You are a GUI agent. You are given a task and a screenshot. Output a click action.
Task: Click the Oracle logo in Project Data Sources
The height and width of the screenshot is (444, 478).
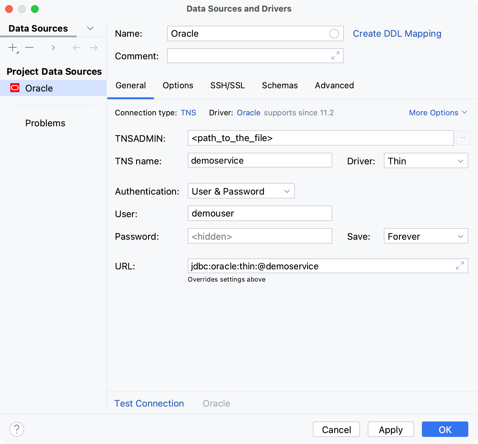(15, 88)
